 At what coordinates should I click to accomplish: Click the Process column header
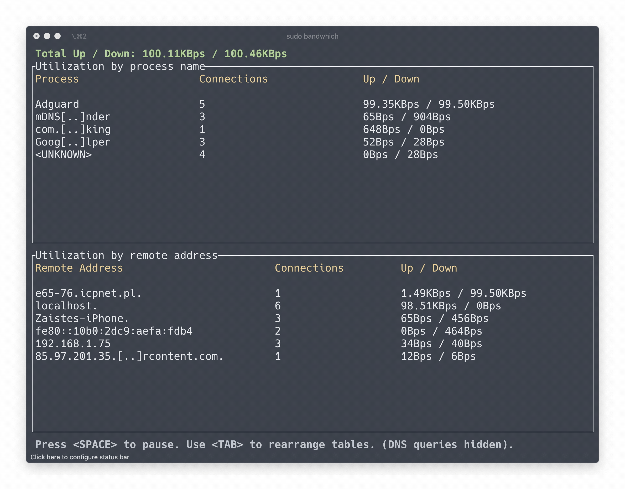pos(57,79)
